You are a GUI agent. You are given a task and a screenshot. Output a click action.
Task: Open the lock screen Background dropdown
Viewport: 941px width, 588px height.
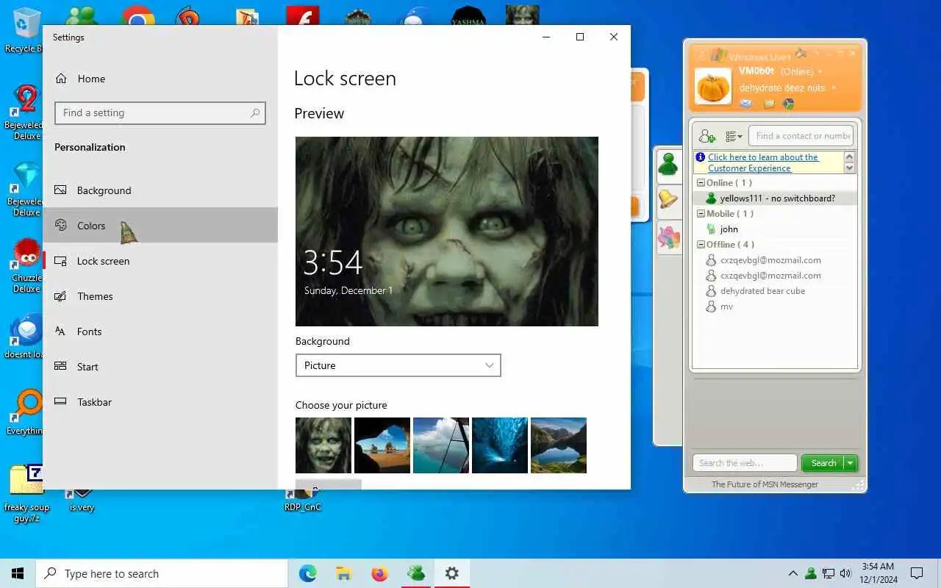point(398,365)
